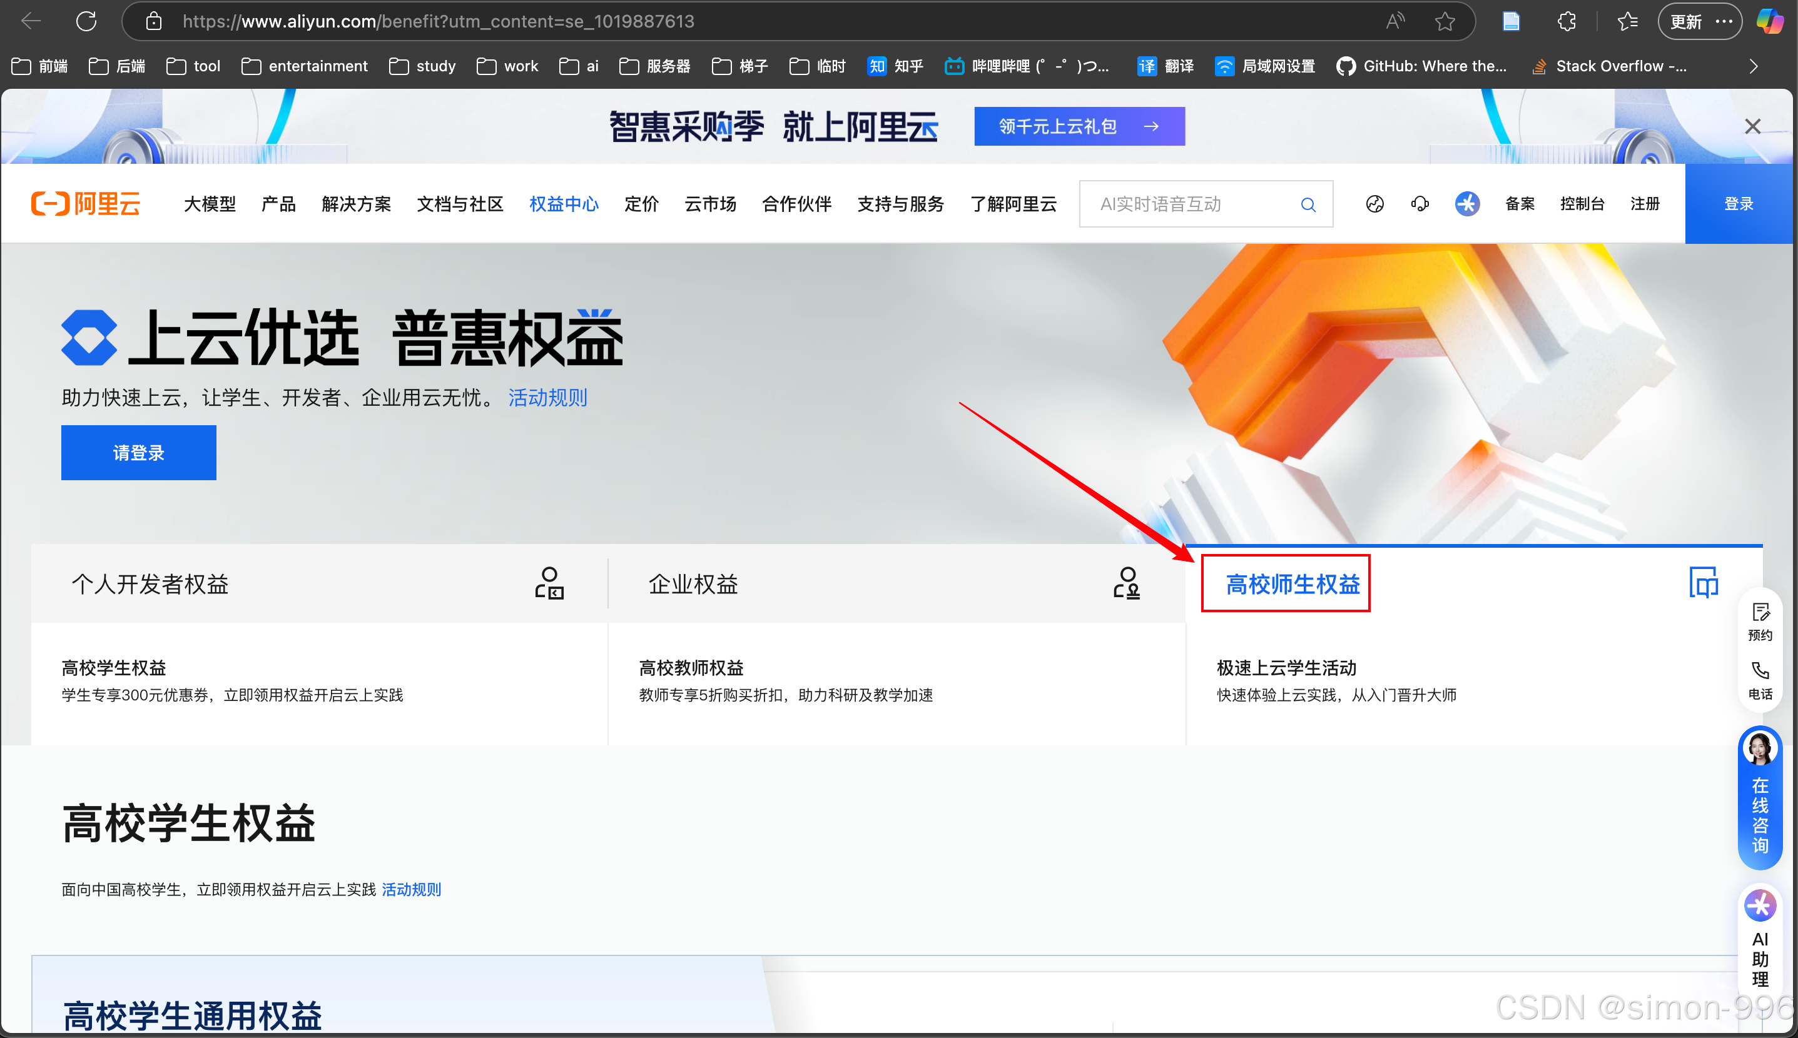This screenshot has width=1798, height=1038.
Task: Open the Copilot icon in the browser toolbar
Action: click(1769, 21)
